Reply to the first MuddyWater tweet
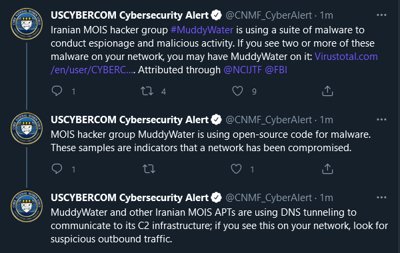The width and height of the screenshot is (400, 253). (x=57, y=91)
